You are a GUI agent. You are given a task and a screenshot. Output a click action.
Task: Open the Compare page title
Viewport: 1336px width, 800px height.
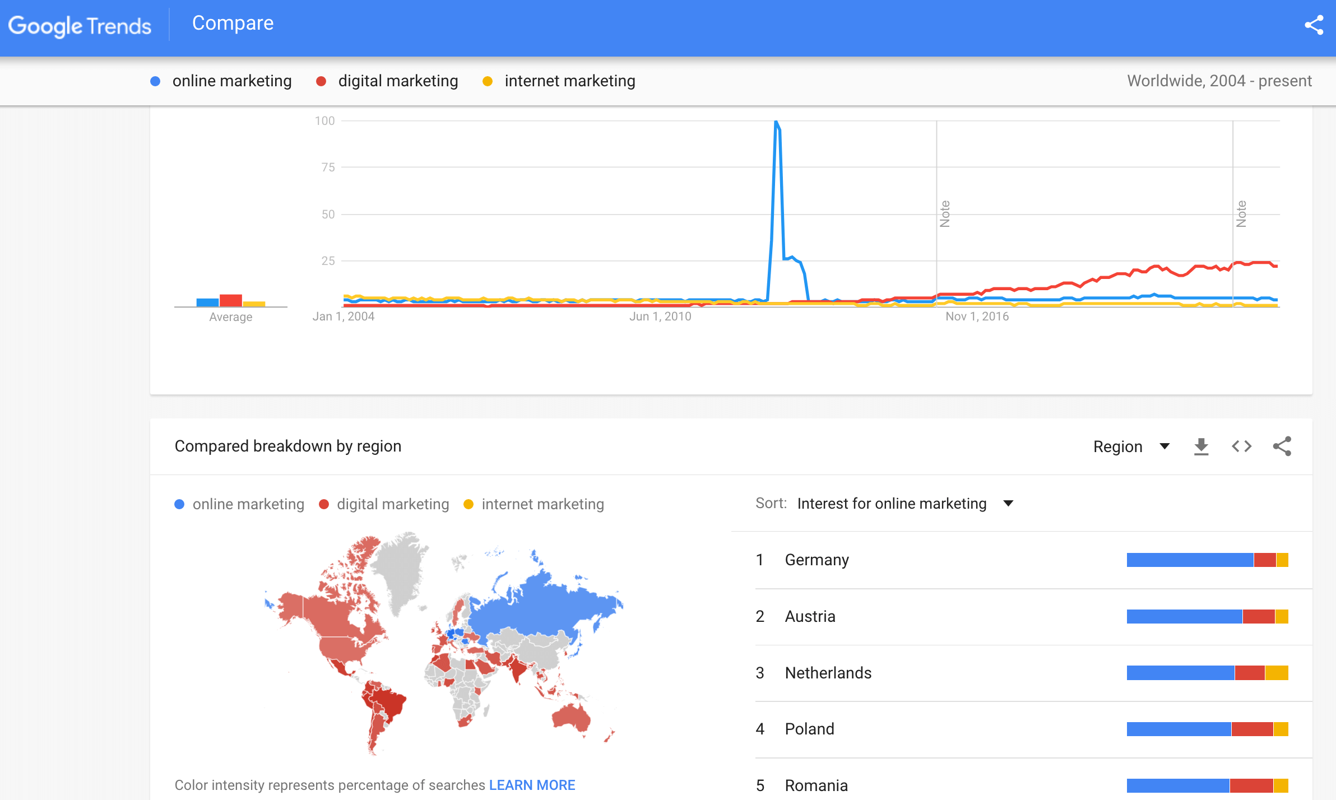click(x=233, y=24)
